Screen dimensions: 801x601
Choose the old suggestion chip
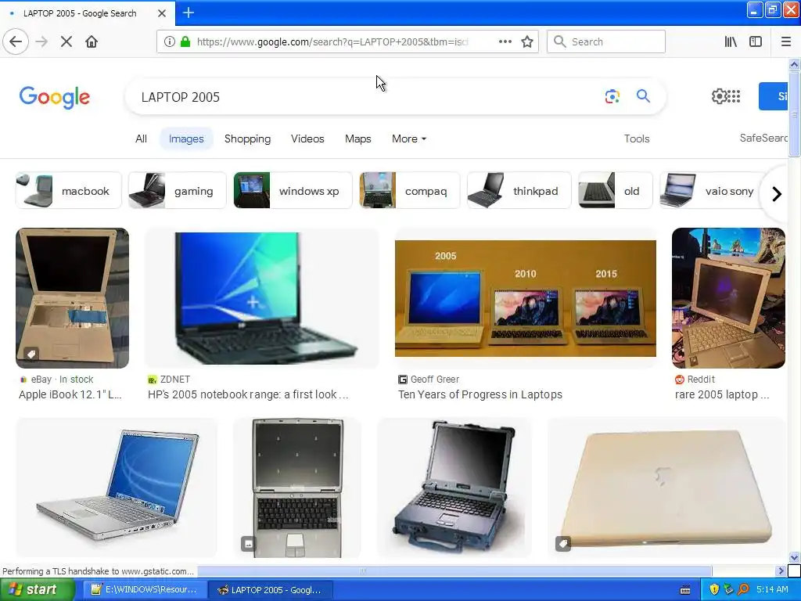click(615, 191)
